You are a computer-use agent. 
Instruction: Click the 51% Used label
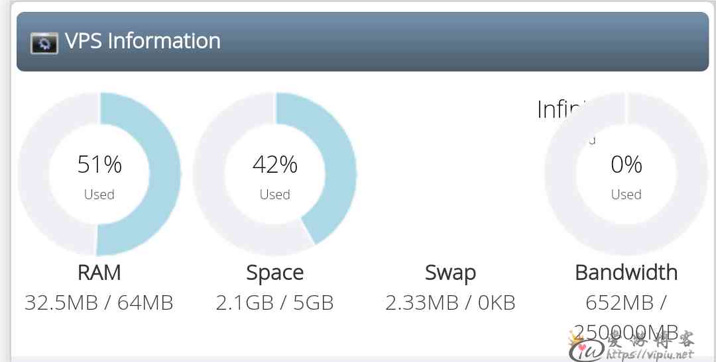[99, 177]
